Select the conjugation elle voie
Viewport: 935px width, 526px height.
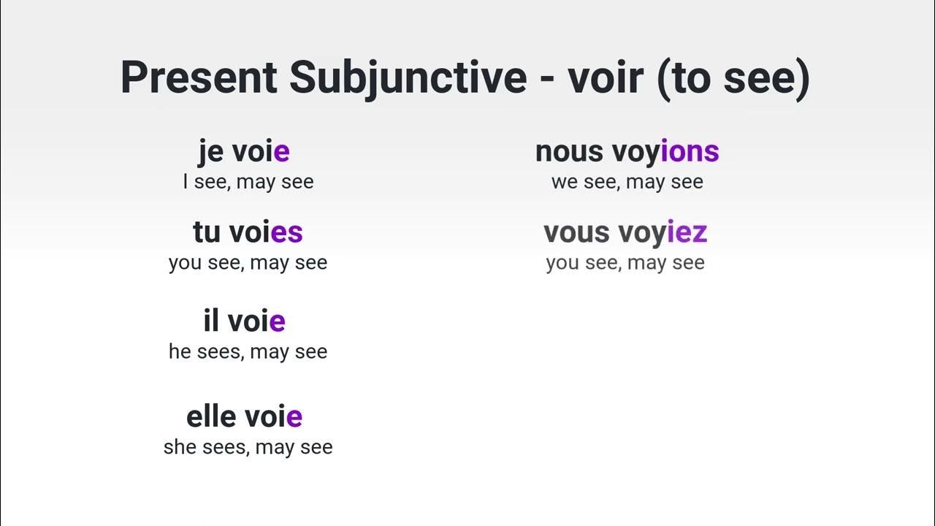[x=244, y=416]
